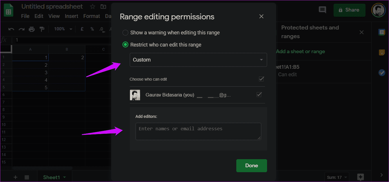The width and height of the screenshot is (389, 182).
Task: Star the Untitled spreadsheet
Action: [x=93, y=7]
